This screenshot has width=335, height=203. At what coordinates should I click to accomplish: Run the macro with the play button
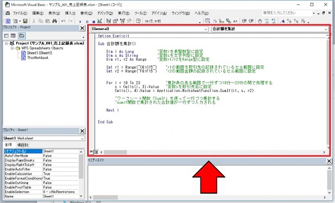[80, 21]
